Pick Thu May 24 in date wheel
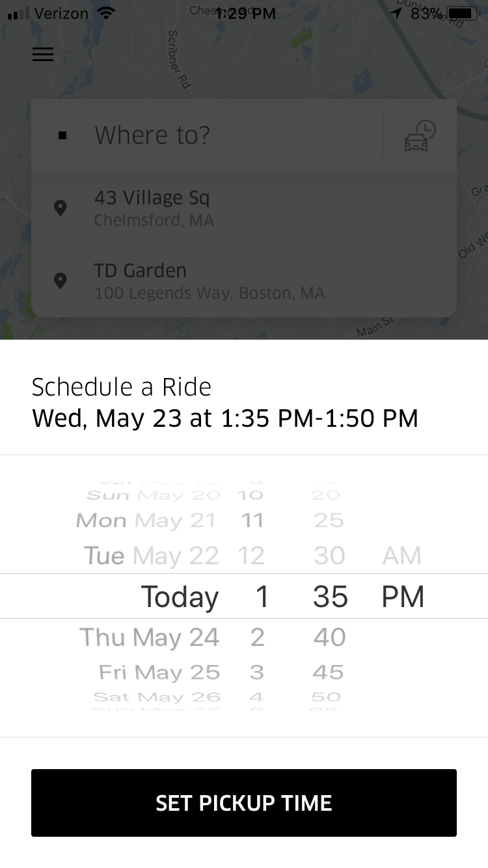 pyautogui.click(x=150, y=638)
